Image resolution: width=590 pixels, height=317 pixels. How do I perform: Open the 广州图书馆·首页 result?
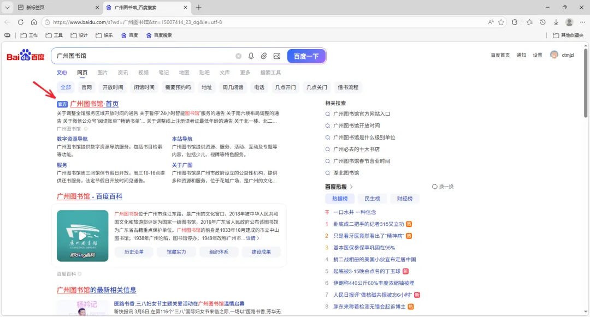click(x=94, y=104)
